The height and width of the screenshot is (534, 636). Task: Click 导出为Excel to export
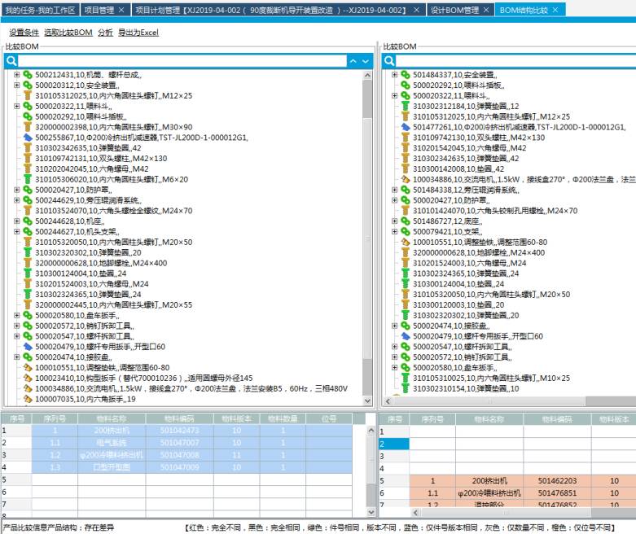coord(138,33)
